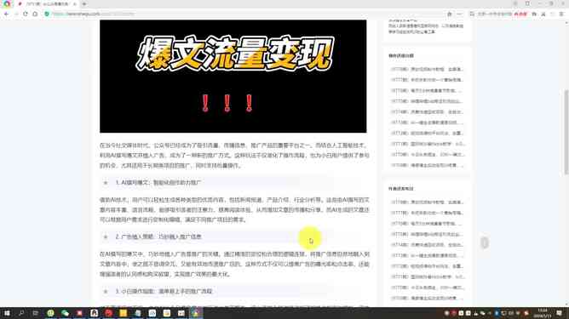Reload the current page
569x319 pixels.
click(26, 14)
